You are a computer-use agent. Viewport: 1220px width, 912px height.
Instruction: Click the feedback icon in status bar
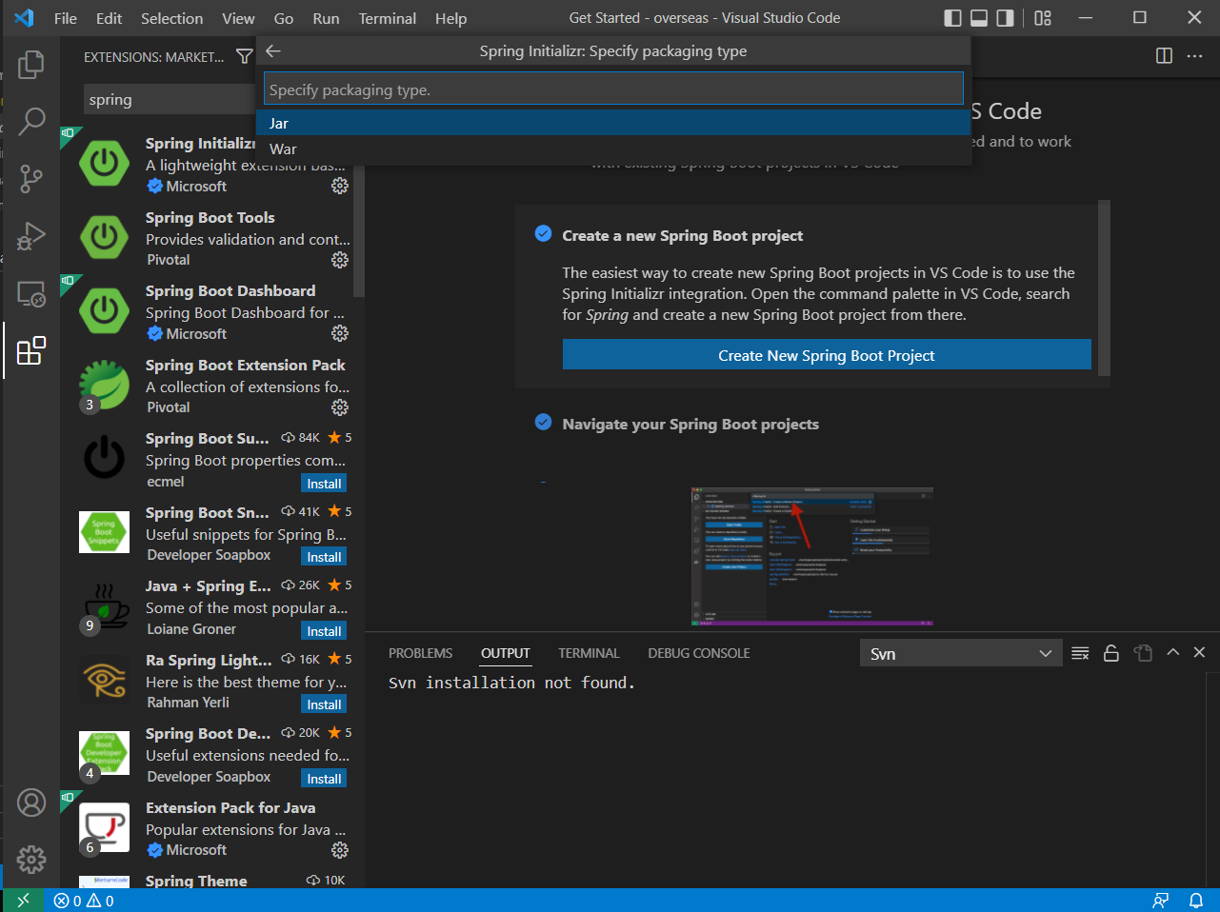(x=1161, y=901)
